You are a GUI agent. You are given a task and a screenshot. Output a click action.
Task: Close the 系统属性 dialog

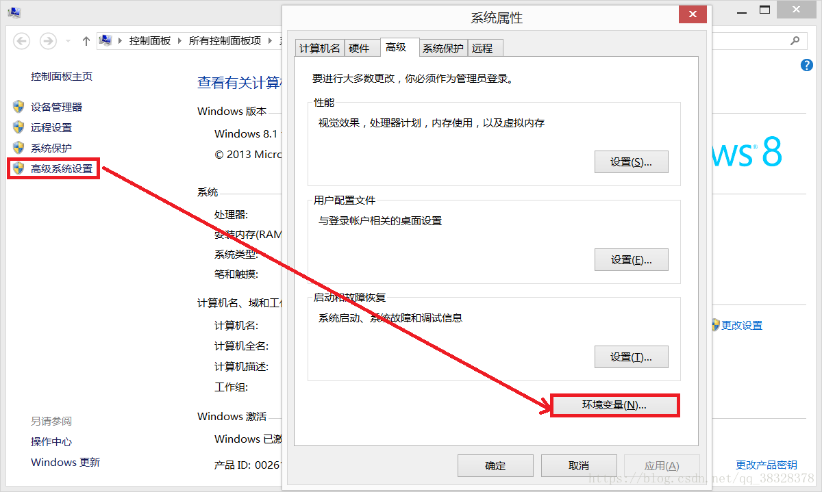(693, 14)
